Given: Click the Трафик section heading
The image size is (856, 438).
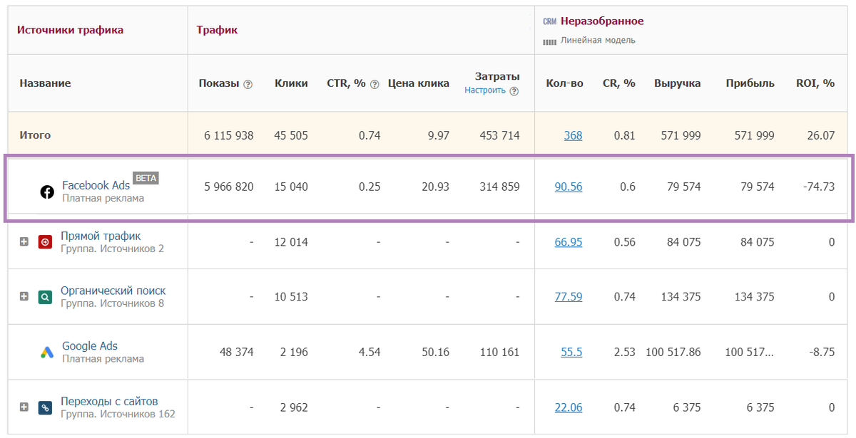Looking at the screenshot, I should point(217,30).
